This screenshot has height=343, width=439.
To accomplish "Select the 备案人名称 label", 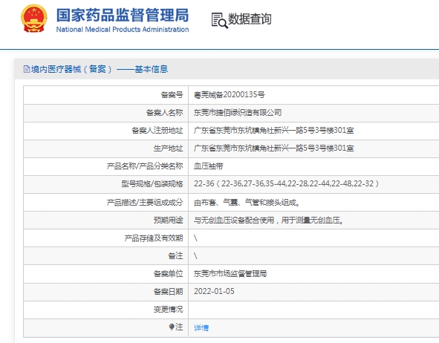I will 165,112.
